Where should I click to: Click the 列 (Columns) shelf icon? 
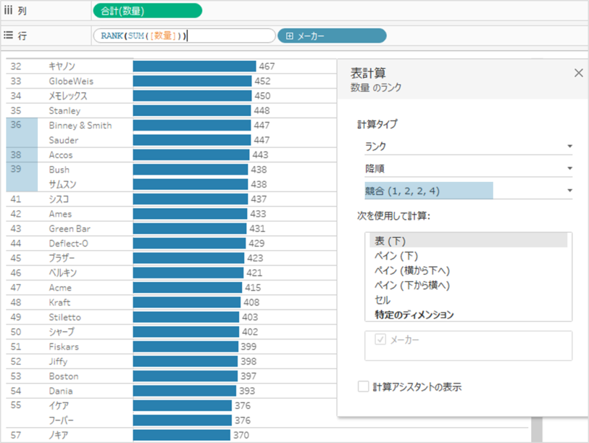coord(9,10)
